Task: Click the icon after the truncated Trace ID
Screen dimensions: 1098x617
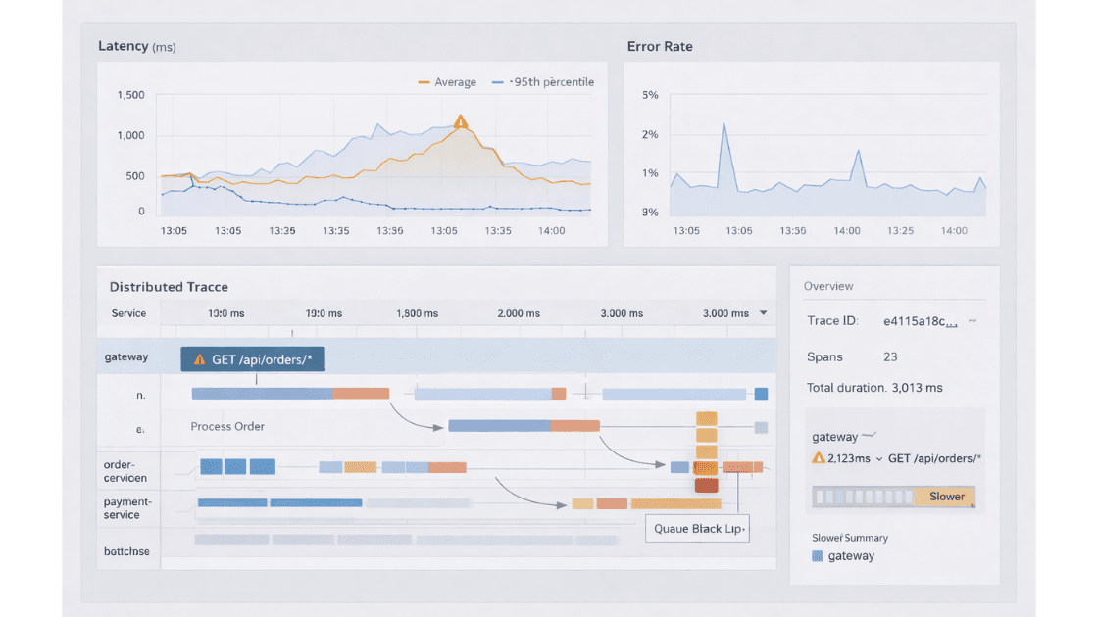Action: tap(972, 321)
